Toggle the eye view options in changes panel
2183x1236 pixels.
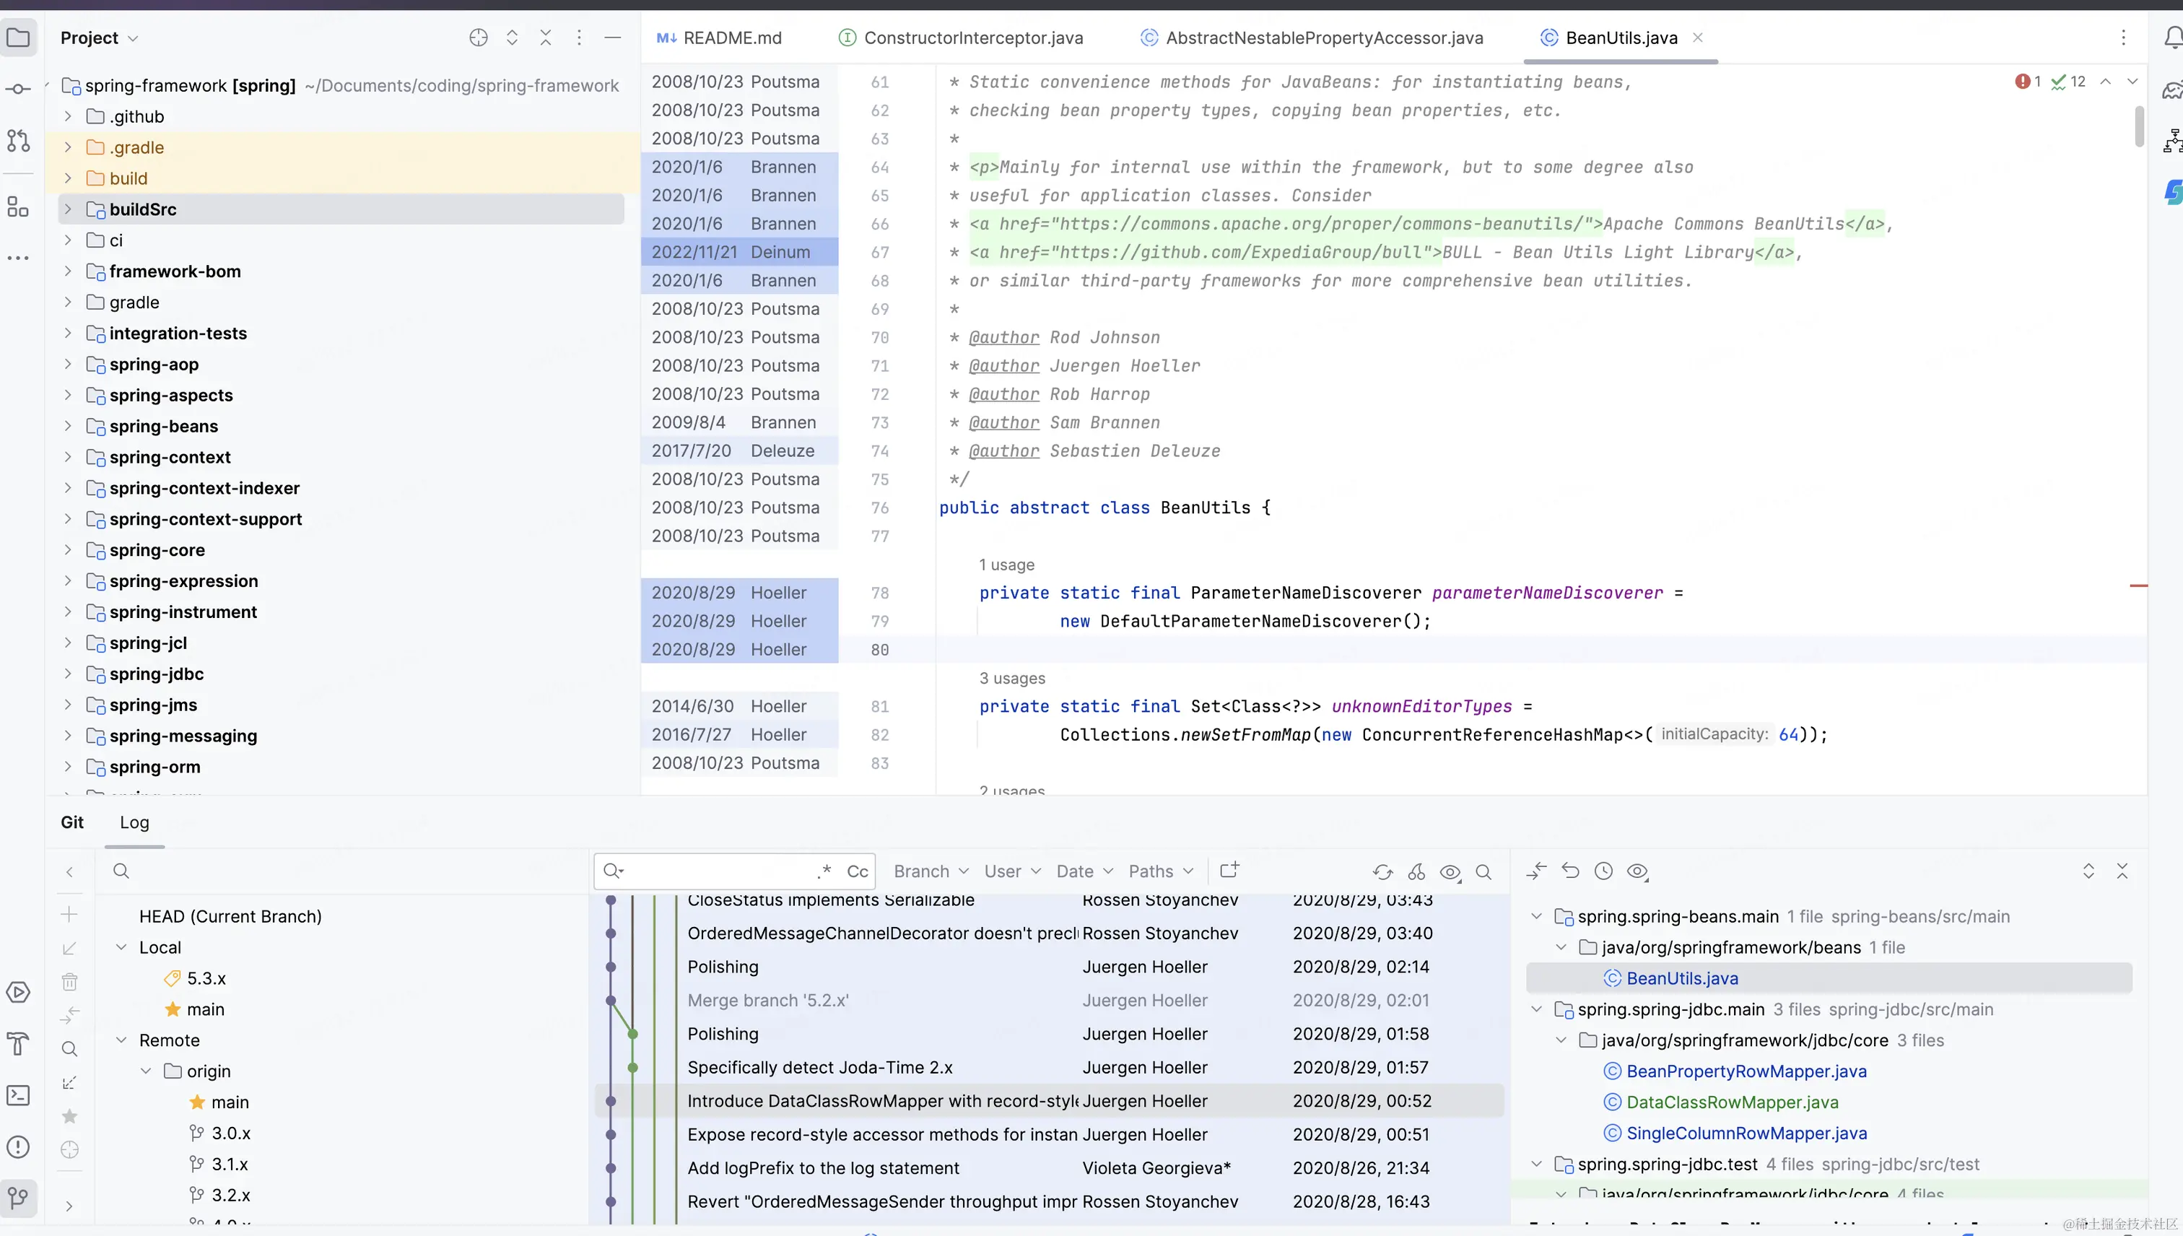[x=1637, y=871]
